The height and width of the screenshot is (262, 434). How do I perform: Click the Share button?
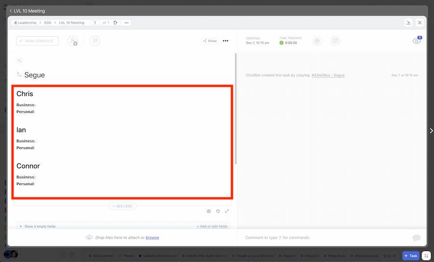(x=210, y=41)
